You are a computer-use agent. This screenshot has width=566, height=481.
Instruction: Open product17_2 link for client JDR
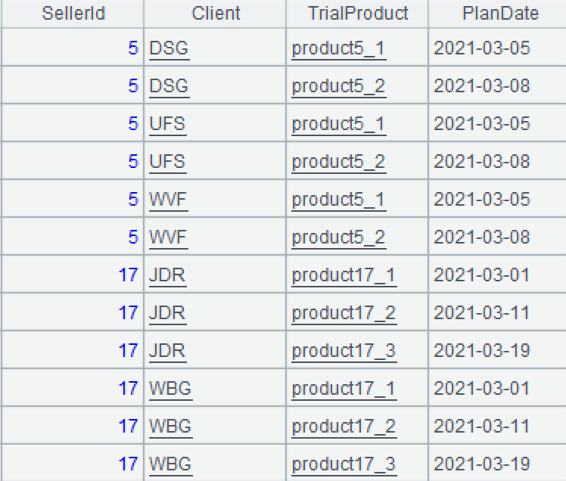tap(344, 313)
